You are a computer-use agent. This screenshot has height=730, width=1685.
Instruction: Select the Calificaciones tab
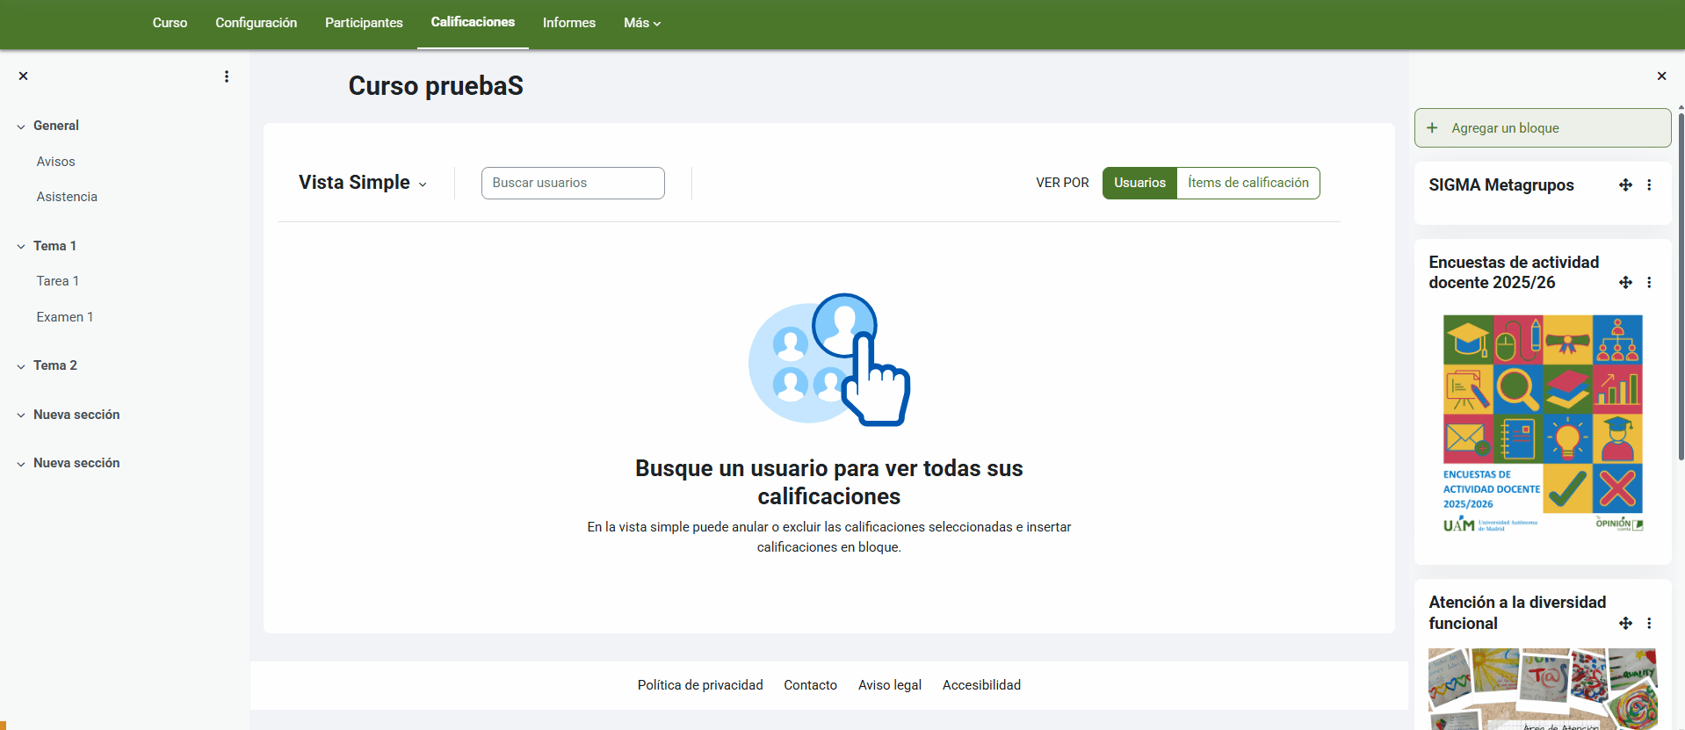[x=473, y=23]
